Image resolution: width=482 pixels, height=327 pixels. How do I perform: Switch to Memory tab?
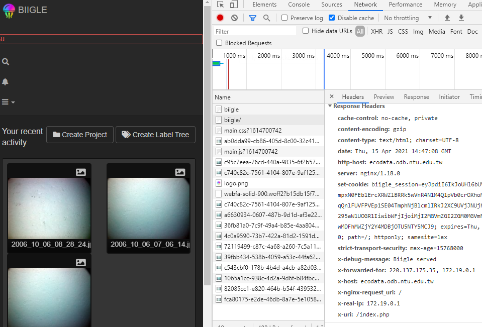(445, 5)
